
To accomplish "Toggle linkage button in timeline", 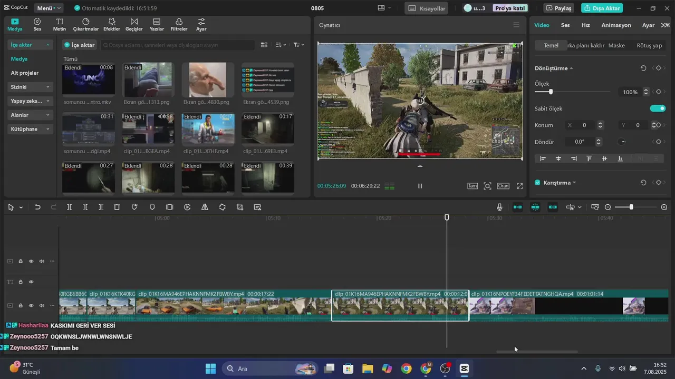I will pyautogui.click(x=553, y=207).
